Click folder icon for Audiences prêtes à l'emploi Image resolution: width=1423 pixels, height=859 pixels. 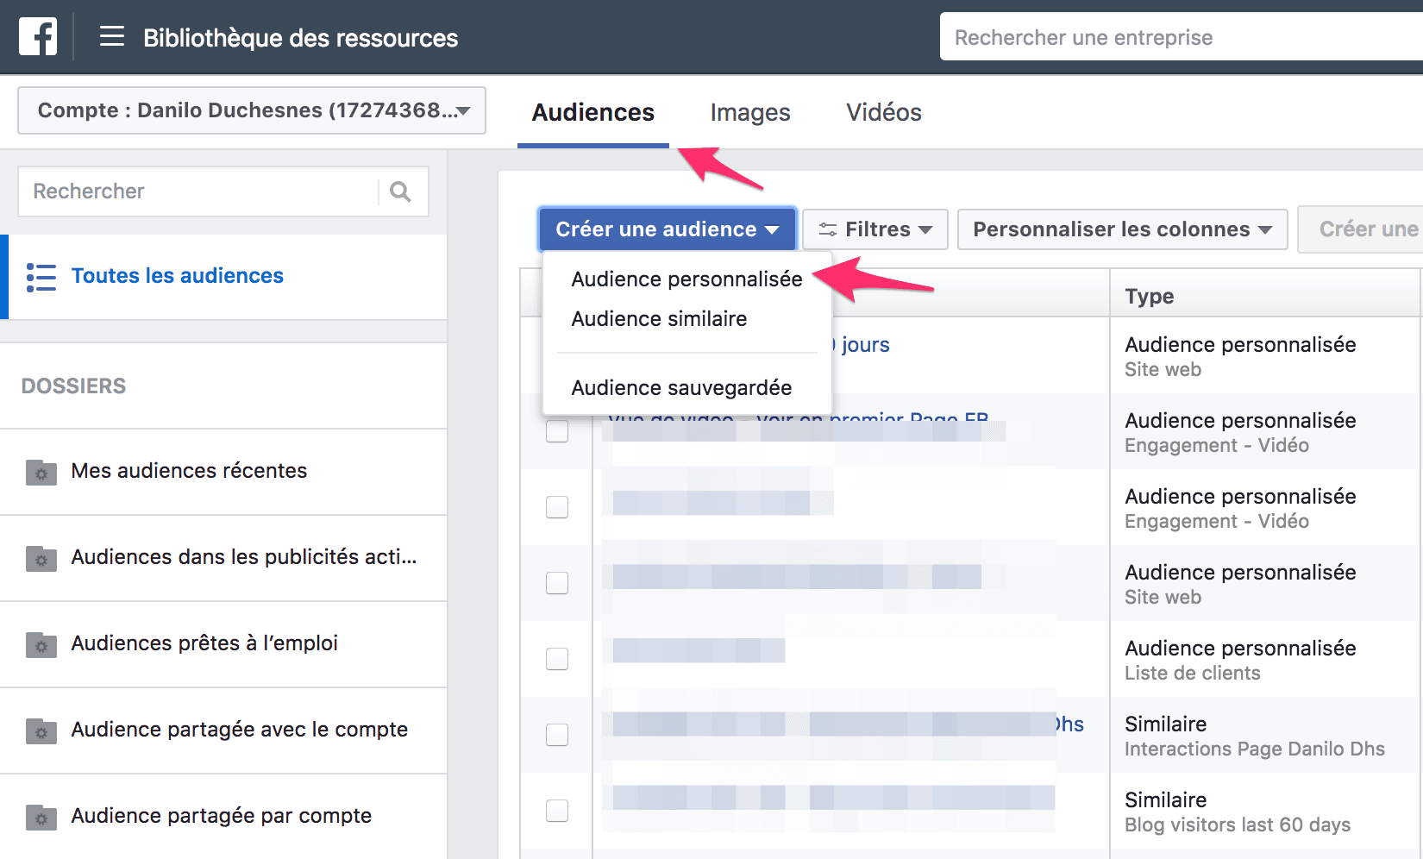(41, 644)
